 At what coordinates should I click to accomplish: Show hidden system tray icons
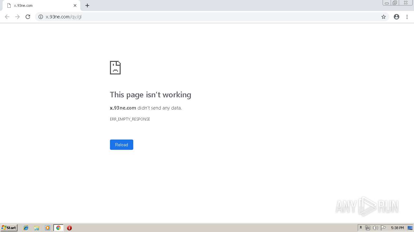click(x=361, y=228)
